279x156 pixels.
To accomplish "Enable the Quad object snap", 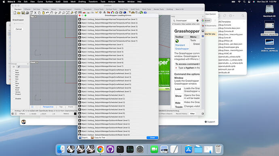I will [x=14, y=88].
